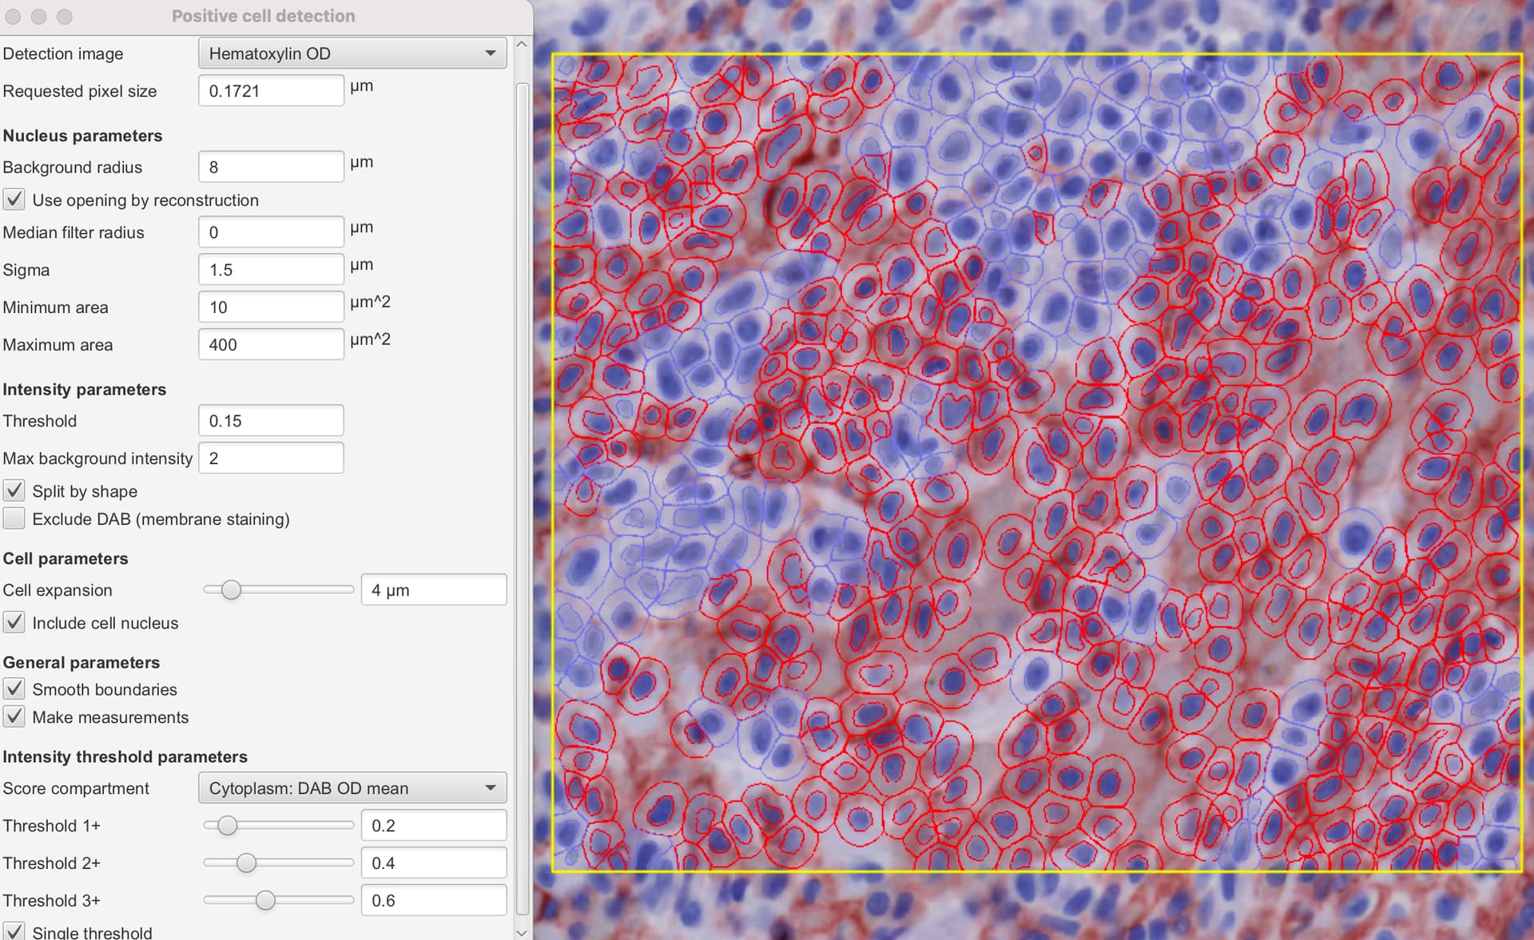Click the Background radius input field
The width and height of the screenshot is (1534, 940).
[270, 166]
